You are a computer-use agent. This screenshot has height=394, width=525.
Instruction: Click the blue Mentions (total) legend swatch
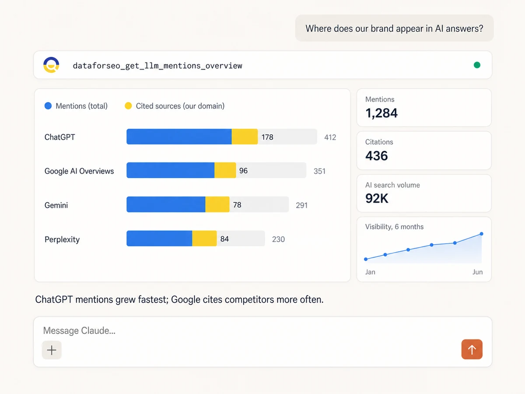pyautogui.click(x=48, y=106)
